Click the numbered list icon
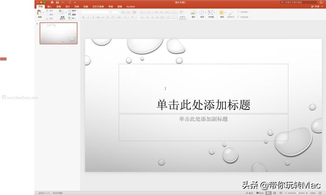 (149, 12)
